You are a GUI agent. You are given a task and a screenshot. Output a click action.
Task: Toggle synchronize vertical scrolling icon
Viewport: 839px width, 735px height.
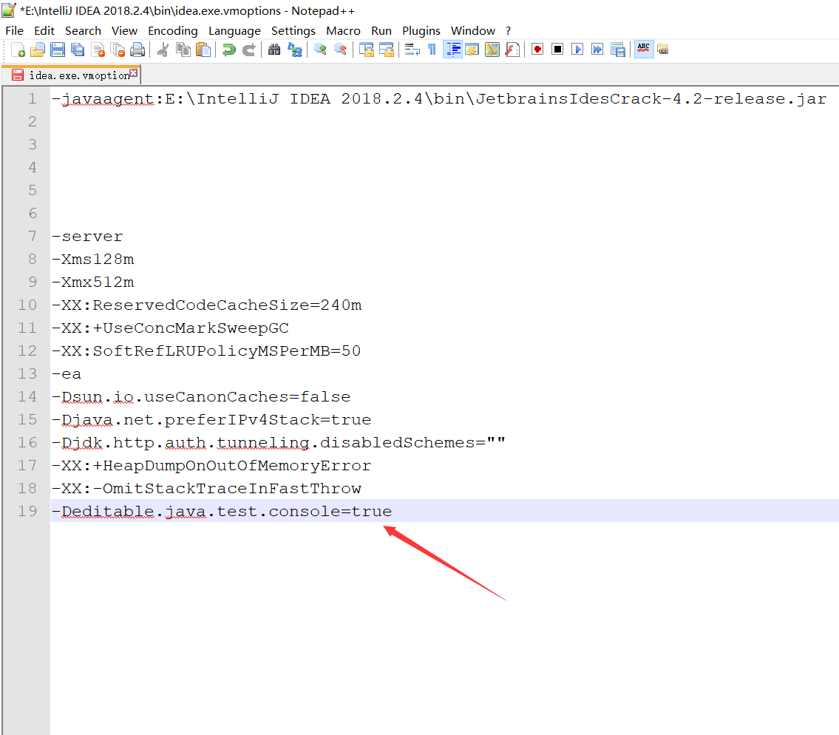click(367, 50)
